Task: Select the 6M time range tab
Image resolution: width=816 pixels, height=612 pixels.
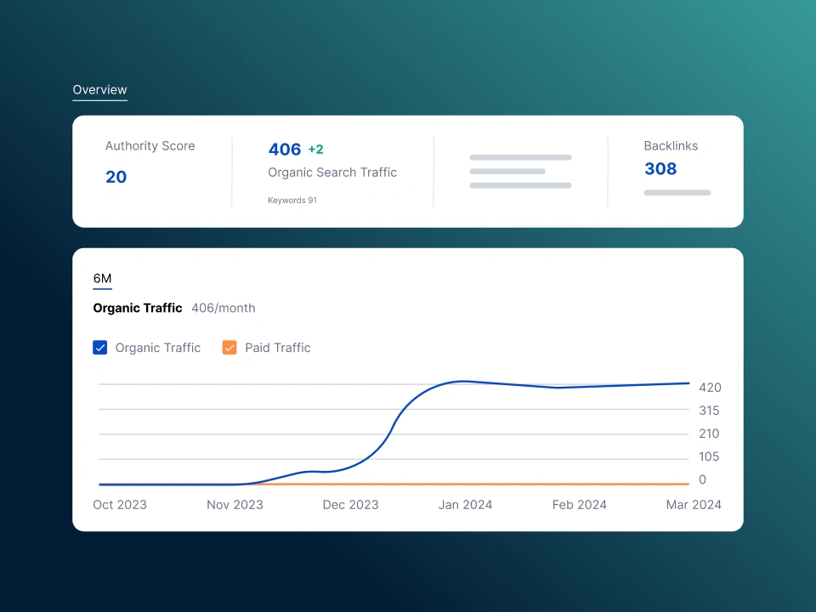Action: click(x=102, y=279)
